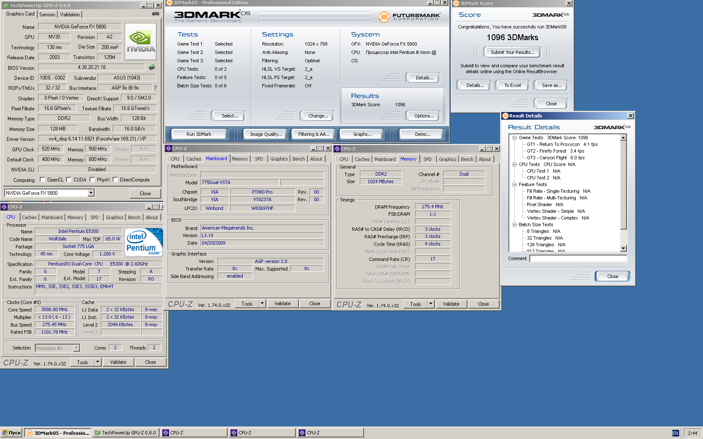Click the Result Details scrollbar thumb

(x=623, y=185)
